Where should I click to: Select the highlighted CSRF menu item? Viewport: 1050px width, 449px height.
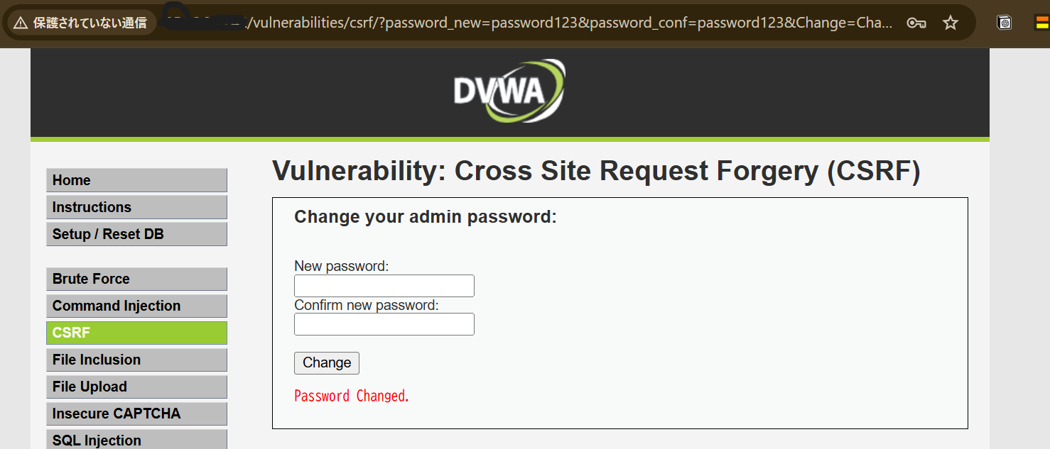click(x=136, y=333)
